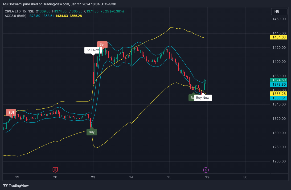The image size is (291, 190).
Task: Click the AtulGoswami author name
Action: click(13, 4)
